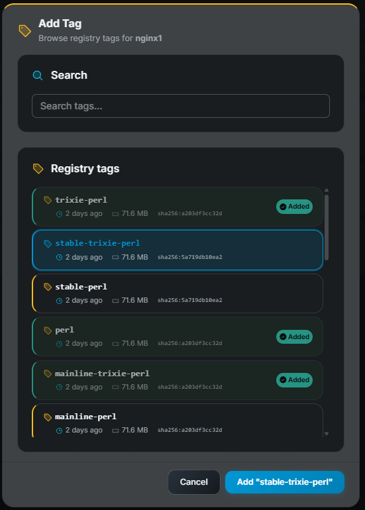The image size is (365, 510).
Task: Click the Add Tag header tag icon
Action: [x=25, y=31]
